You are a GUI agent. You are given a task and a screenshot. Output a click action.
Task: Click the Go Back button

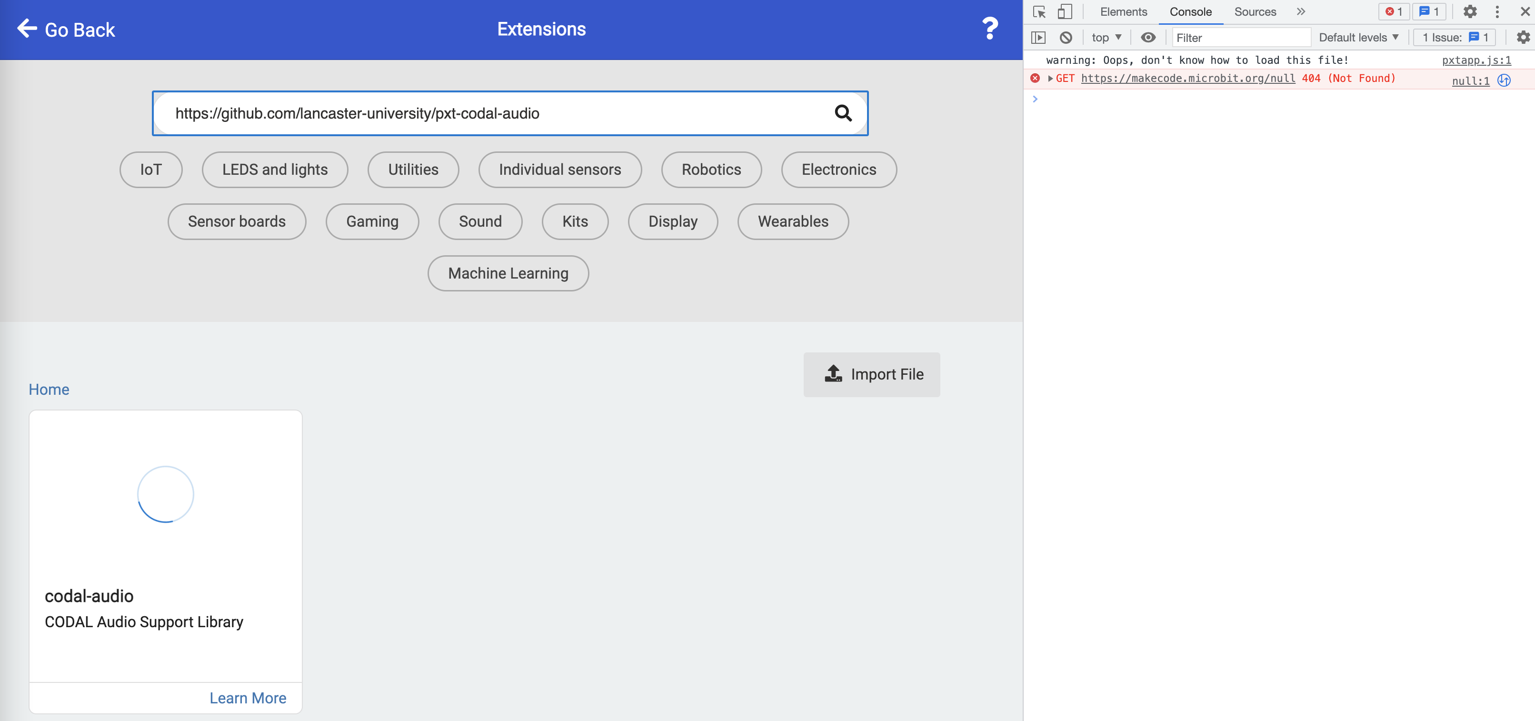coord(66,29)
